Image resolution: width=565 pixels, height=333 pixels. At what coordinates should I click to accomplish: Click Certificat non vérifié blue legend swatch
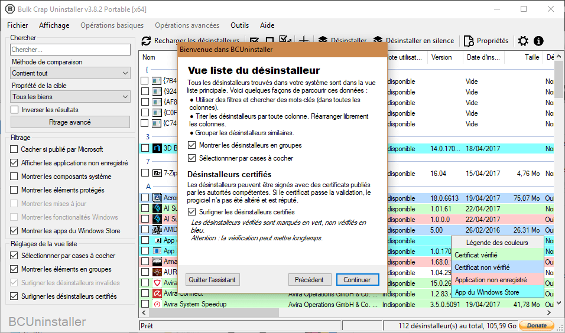pos(497,267)
